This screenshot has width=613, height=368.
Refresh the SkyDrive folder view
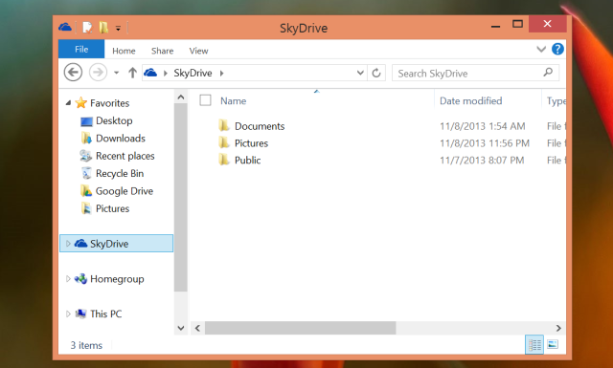coord(376,73)
